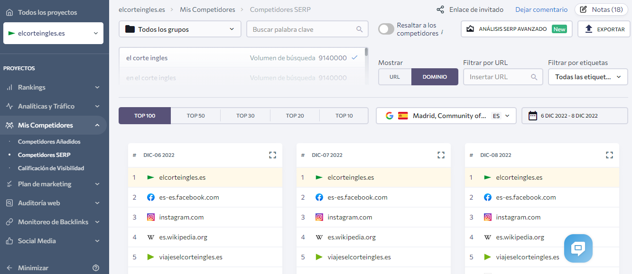Click the keyword list scrollbar
Screen dimensions: 632x274
click(x=366, y=52)
